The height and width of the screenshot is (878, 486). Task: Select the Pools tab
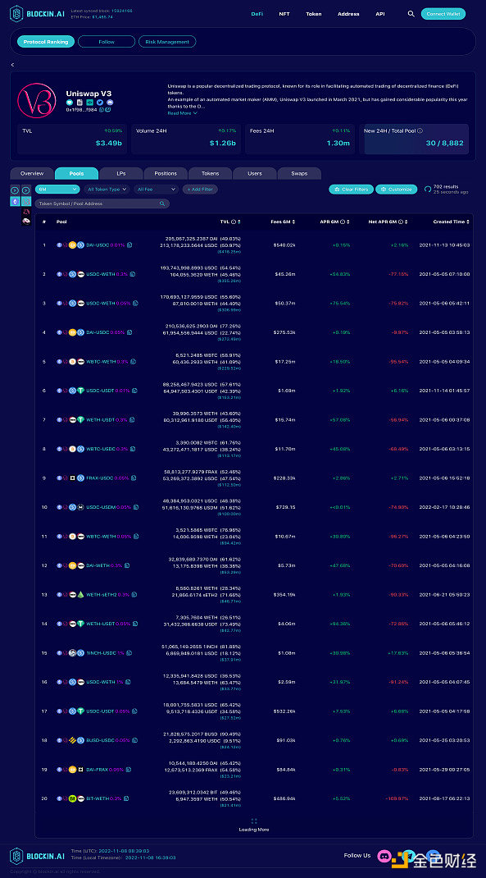tap(76, 174)
